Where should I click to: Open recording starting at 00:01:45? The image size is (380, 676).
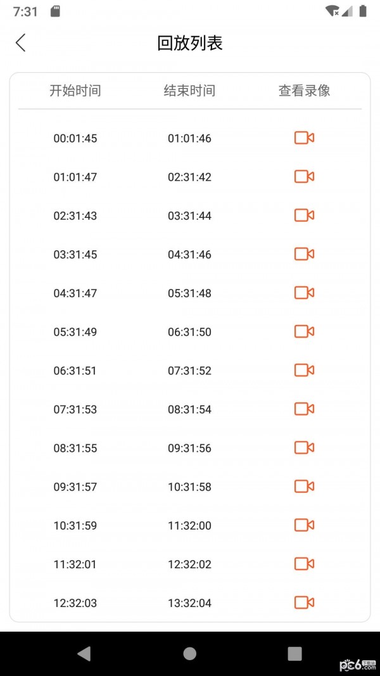pos(304,138)
